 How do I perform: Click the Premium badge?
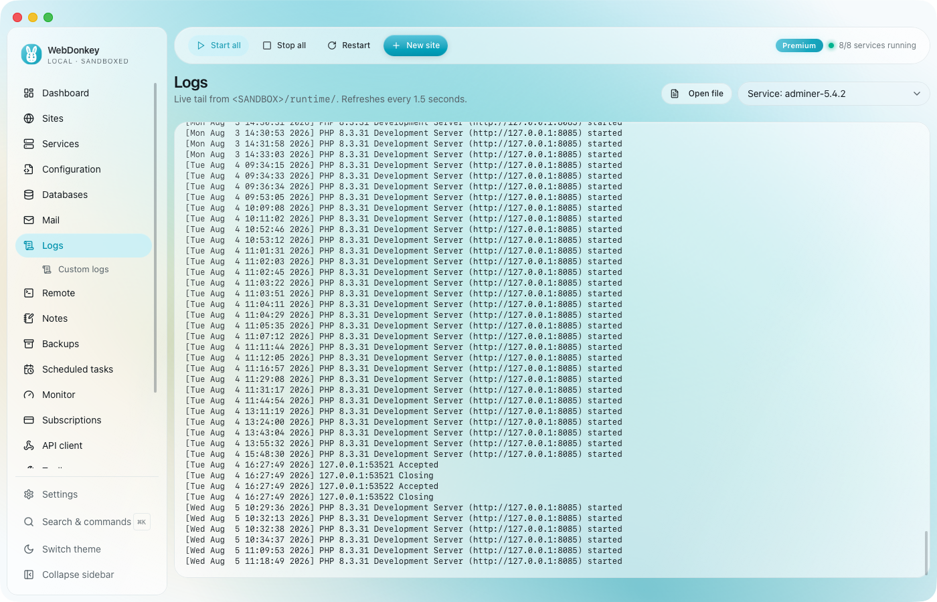[x=799, y=45]
